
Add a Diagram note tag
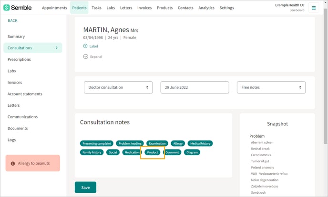pos(192,152)
